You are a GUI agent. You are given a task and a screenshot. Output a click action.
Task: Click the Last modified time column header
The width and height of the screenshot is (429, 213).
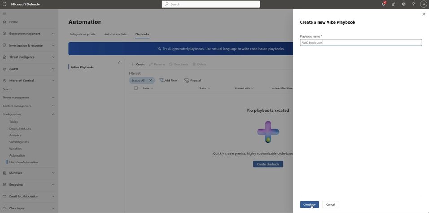[x=281, y=88]
